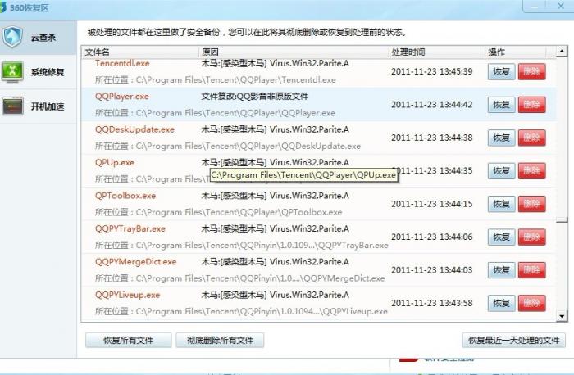Restore QQPYMergeDict.exe with 恢复 button
574x375 pixels.
tap(501, 270)
